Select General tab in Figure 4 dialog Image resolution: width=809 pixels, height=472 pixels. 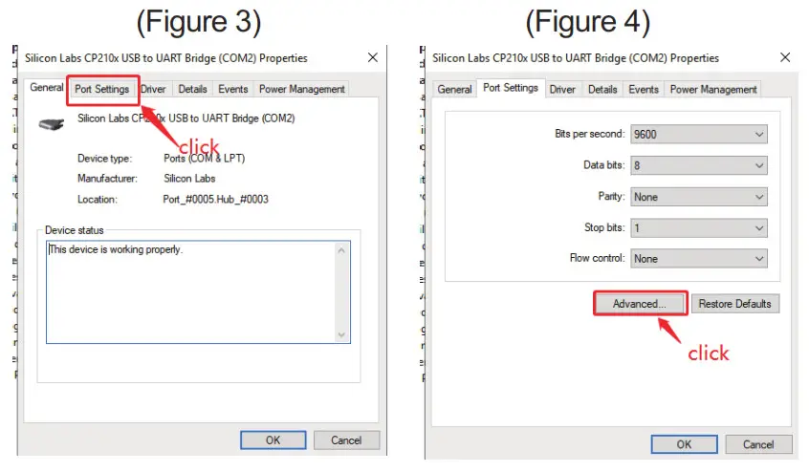[x=454, y=89]
